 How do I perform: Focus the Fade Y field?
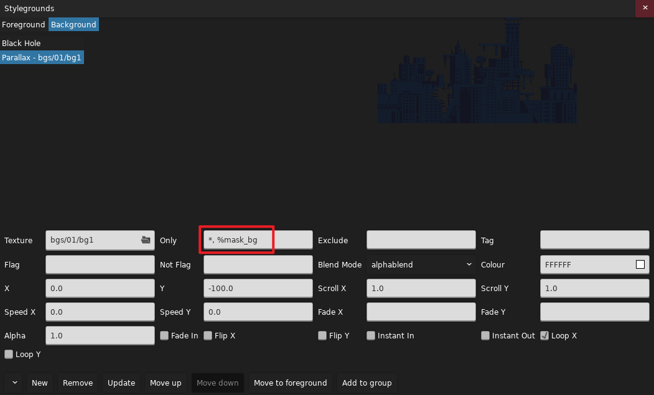(595, 312)
